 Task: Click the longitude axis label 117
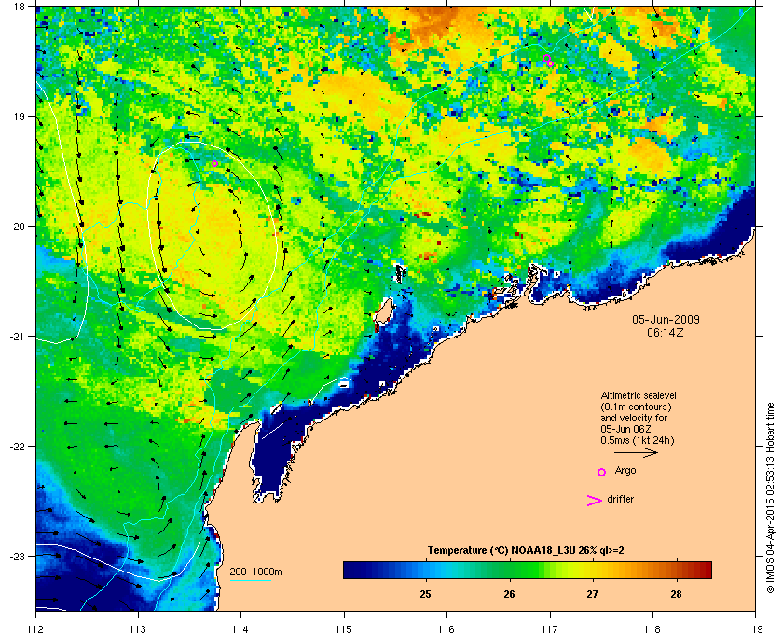pyautogui.click(x=550, y=629)
